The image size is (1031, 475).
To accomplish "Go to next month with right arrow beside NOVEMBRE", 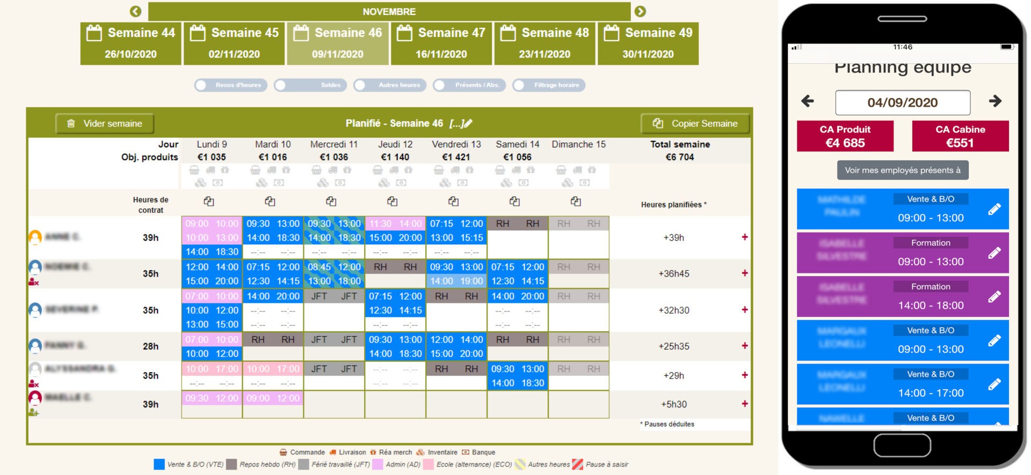I will pos(640,11).
